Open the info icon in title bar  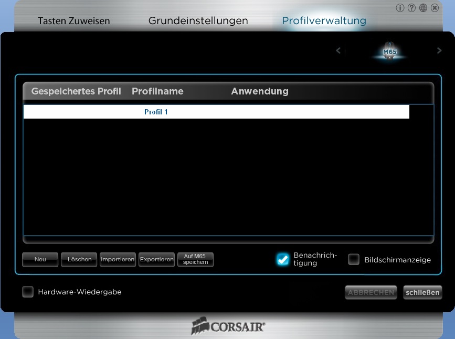tap(400, 8)
